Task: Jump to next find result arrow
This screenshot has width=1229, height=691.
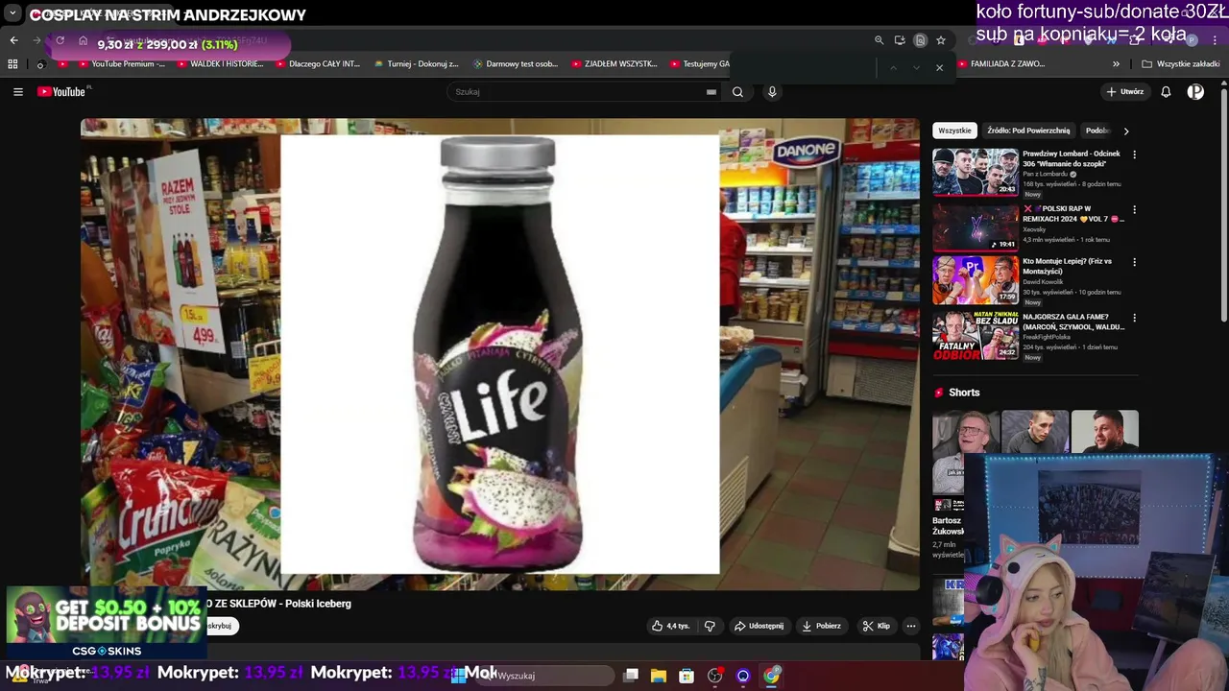Action: click(x=915, y=68)
